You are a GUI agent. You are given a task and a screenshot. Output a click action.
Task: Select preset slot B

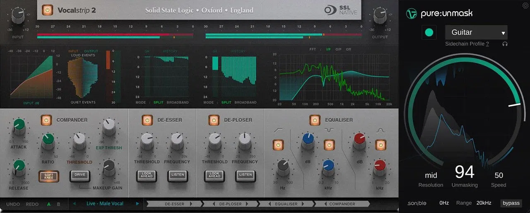(x=58, y=204)
